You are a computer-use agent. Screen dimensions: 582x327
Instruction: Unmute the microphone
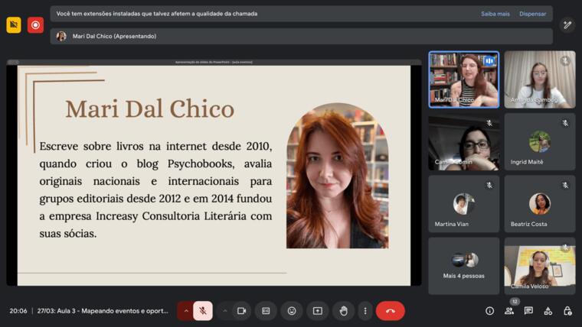point(203,311)
